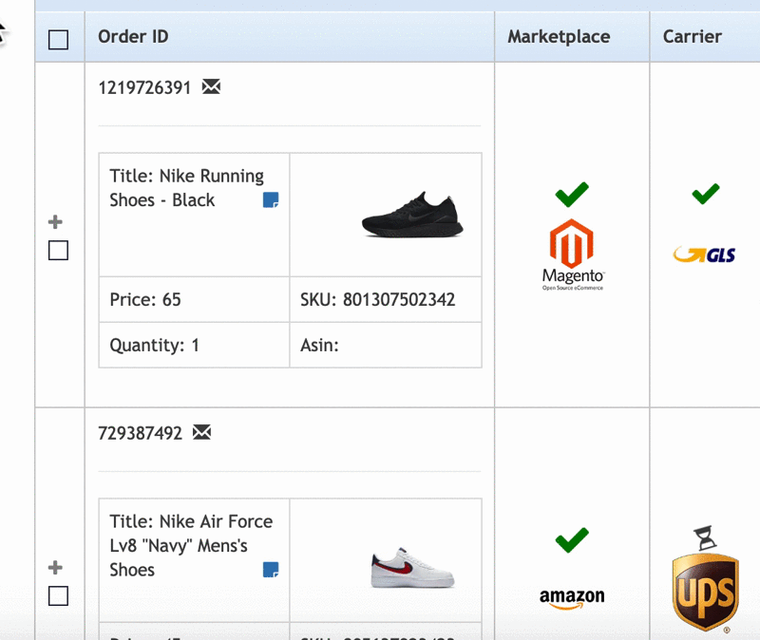760x640 pixels.
Task: Click the black Nike running shoe thumbnail
Action: 412,215
